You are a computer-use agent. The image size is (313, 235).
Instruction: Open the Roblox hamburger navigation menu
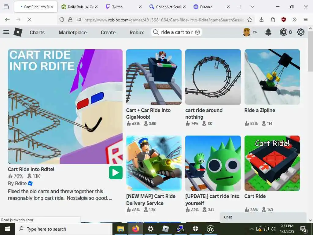point(6,32)
